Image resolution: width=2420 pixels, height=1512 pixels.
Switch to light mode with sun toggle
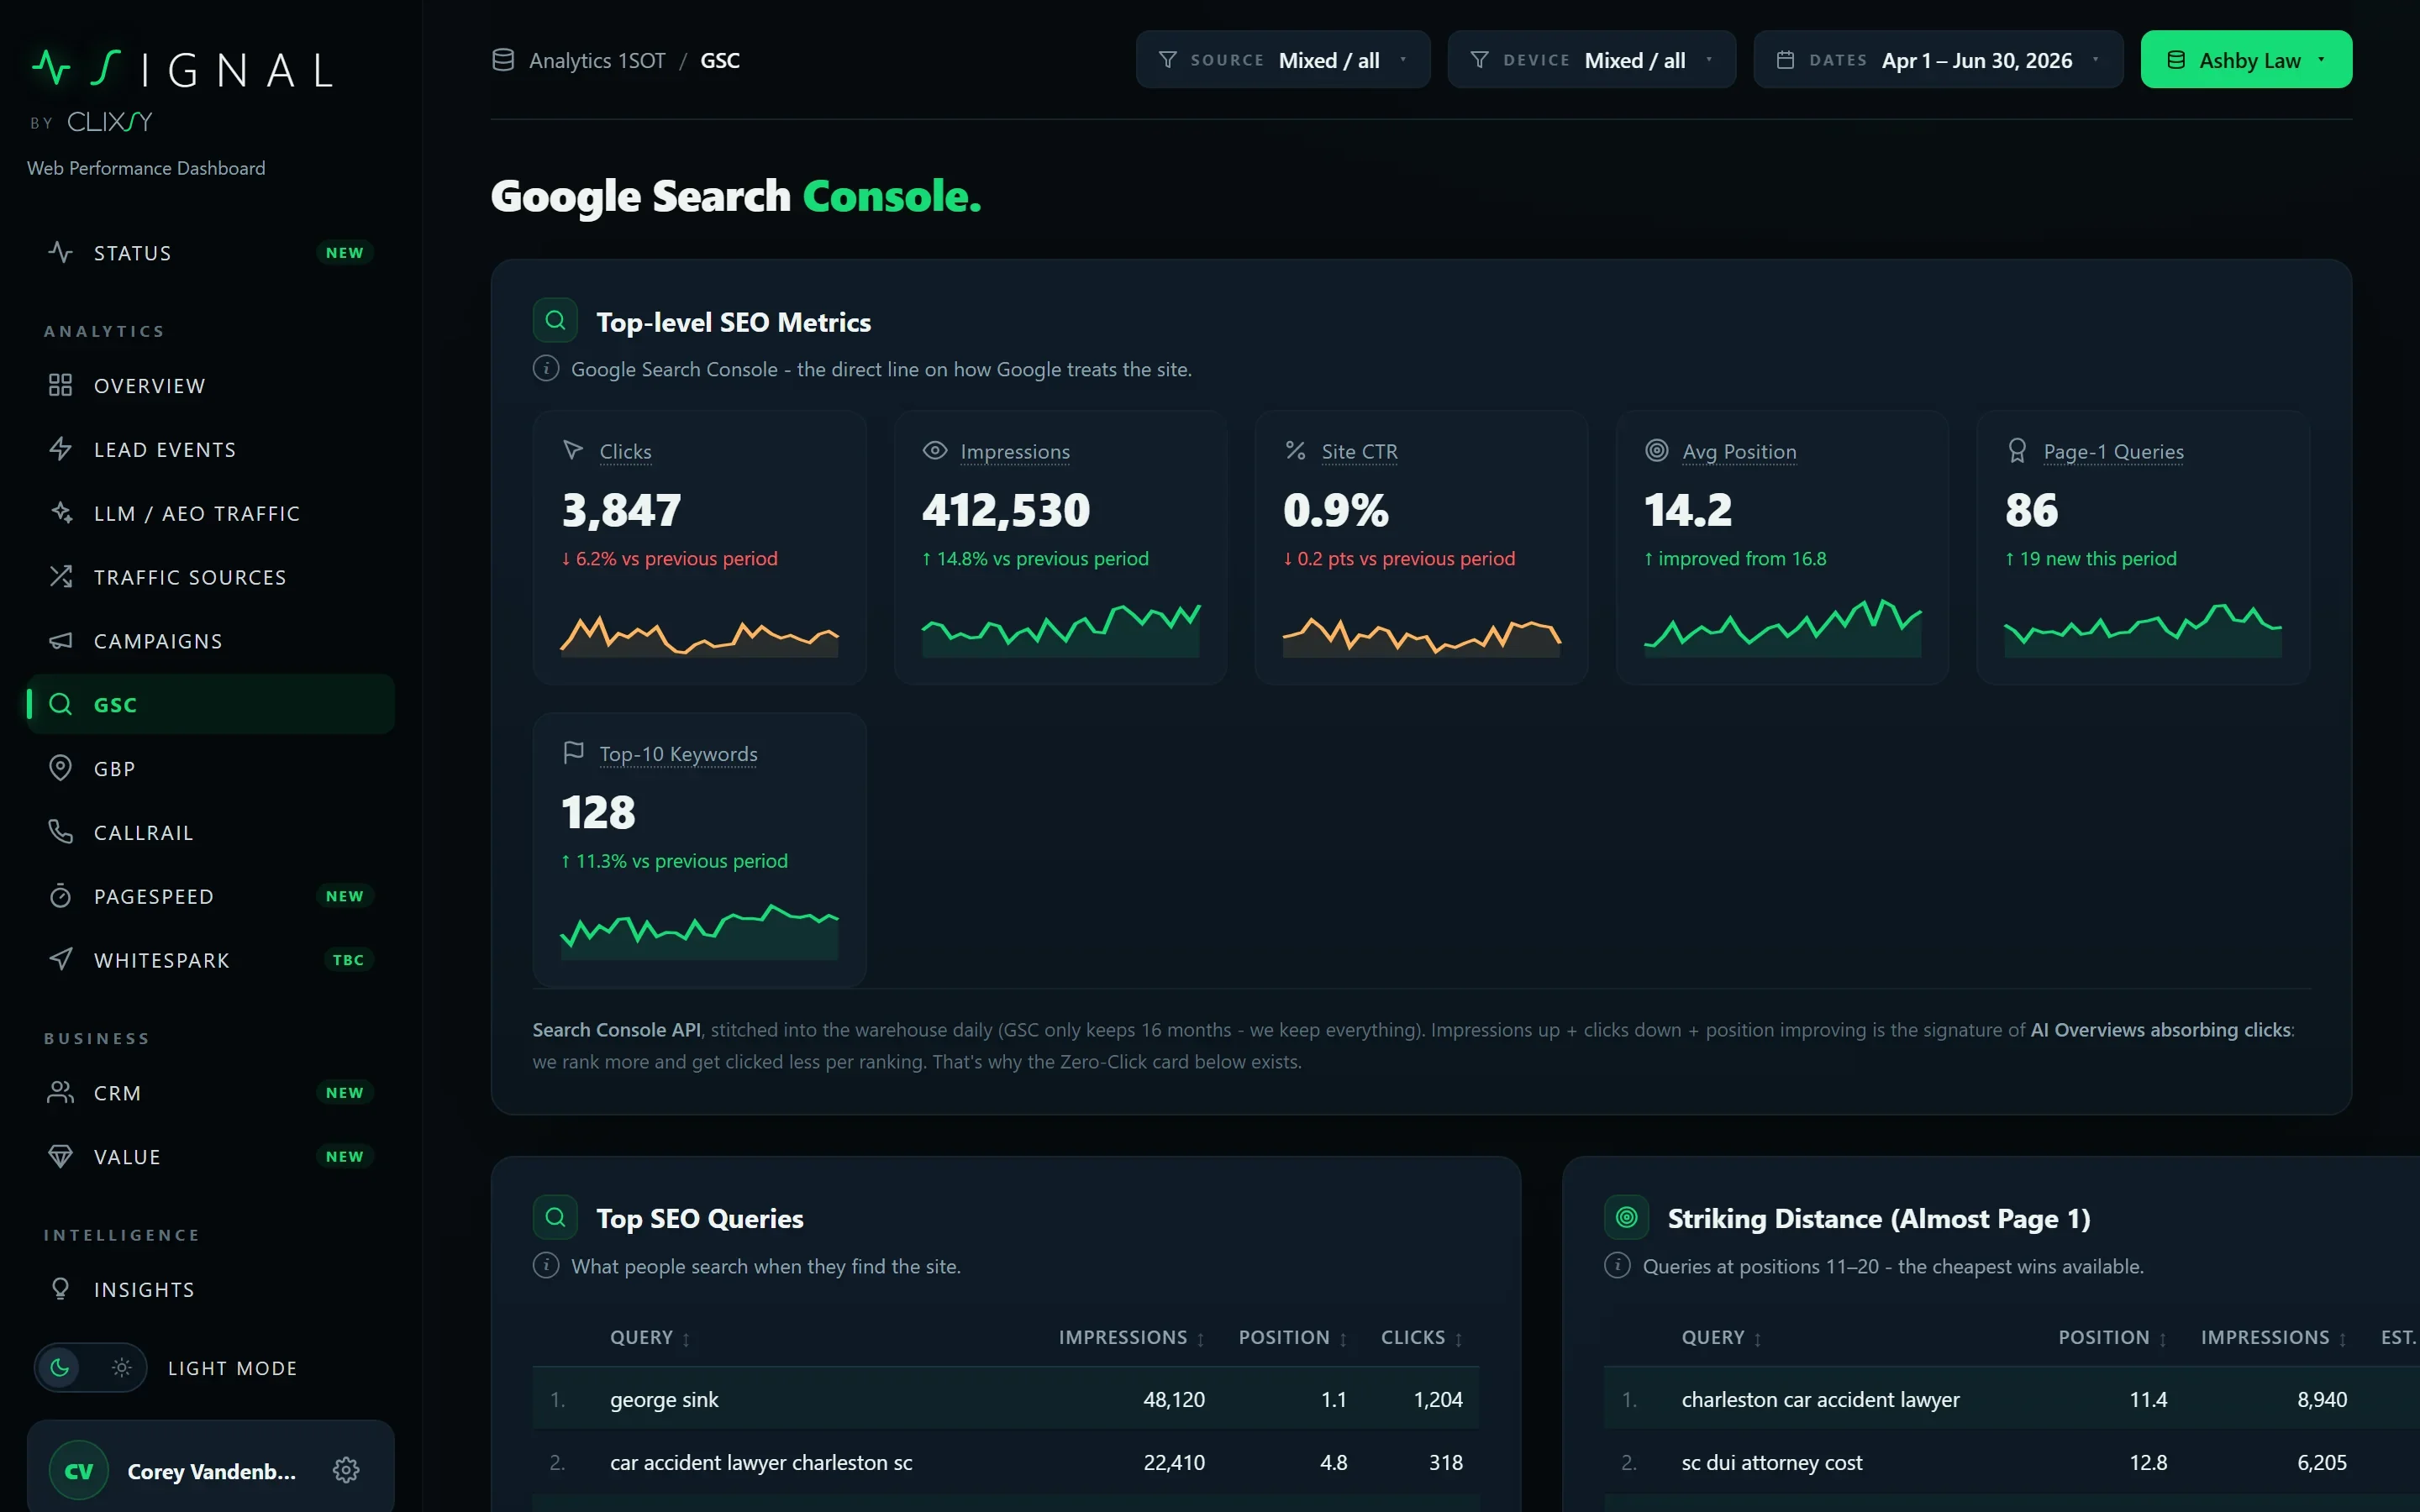click(x=121, y=1367)
